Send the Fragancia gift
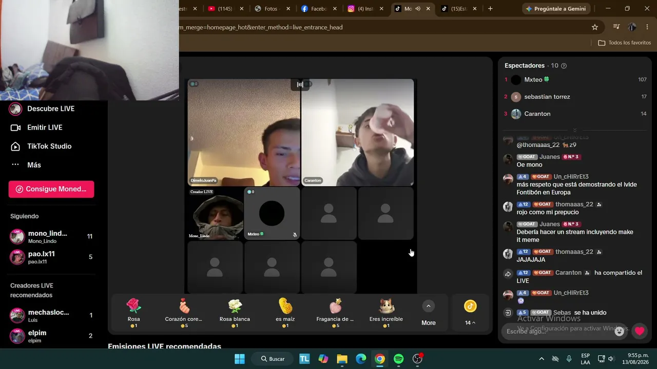The image size is (657, 369). (335, 313)
